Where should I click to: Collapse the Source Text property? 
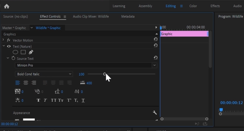[8, 58]
